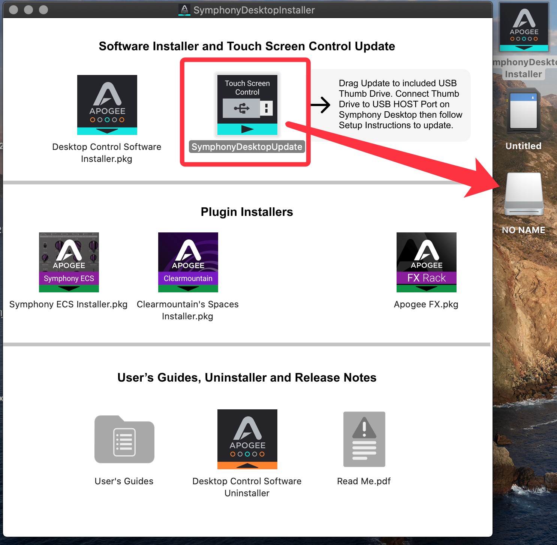This screenshot has height=545, width=557.
Task: Click the 'Read Me.pdf' file name
Action: pyautogui.click(x=364, y=481)
